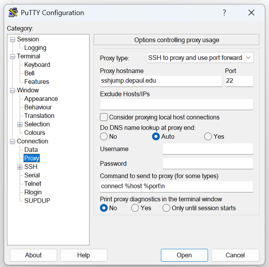Open the Telnet settings page

(x=33, y=184)
